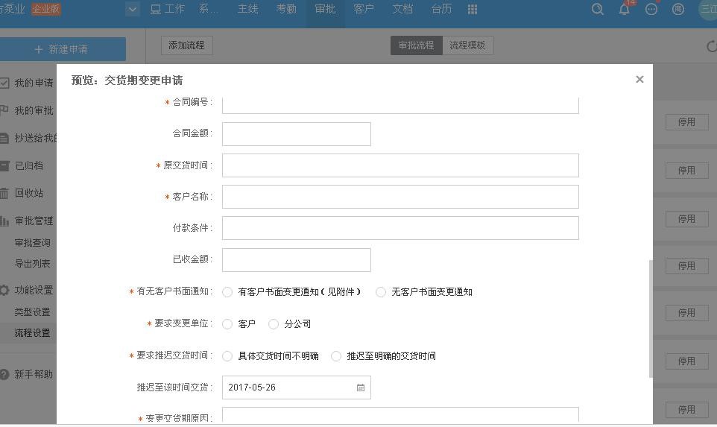Select 有客户书面变更通知 radio option

pyautogui.click(x=227, y=292)
